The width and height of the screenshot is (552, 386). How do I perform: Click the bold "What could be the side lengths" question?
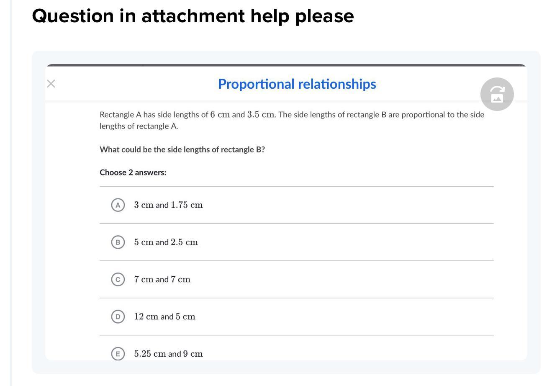182,149
